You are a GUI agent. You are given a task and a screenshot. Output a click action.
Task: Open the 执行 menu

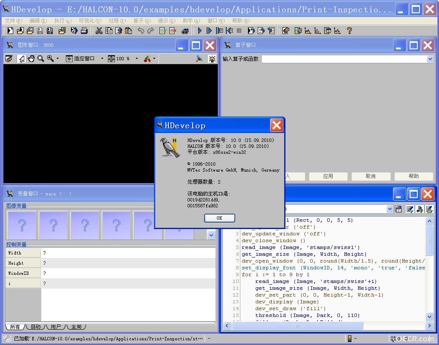(63, 21)
